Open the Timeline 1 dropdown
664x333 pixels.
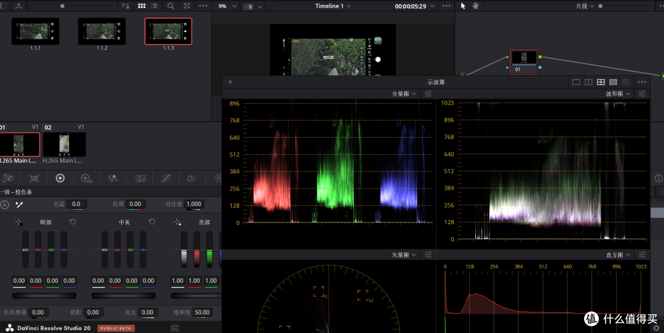pos(333,6)
